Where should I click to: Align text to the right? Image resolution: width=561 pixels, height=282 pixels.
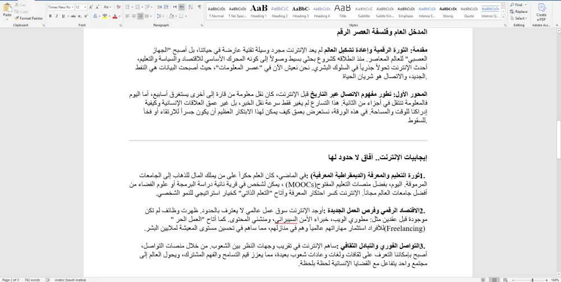(x=140, y=16)
